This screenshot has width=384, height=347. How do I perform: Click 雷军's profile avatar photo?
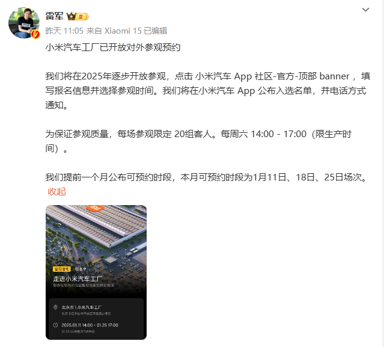pyautogui.click(x=24, y=23)
